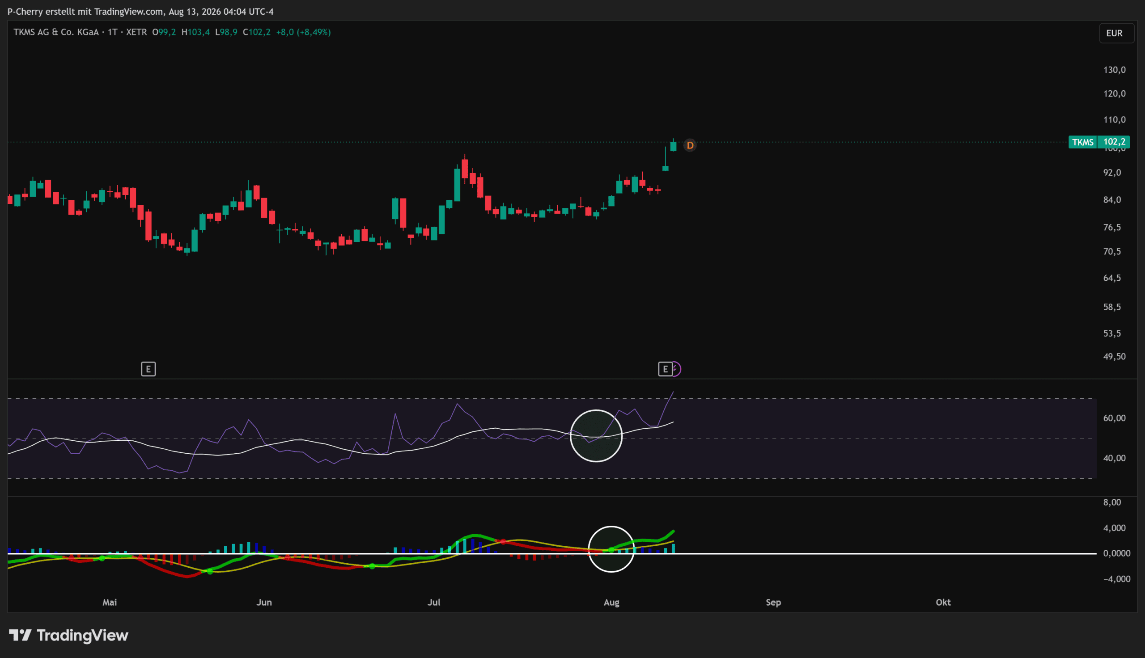
Task: Select the high value "H103,4"
Action: 196,32
